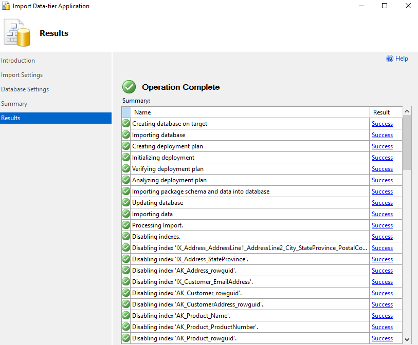This screenshot has width=418, height=345.
Task: Click the green Operation Complete checkmark icon
Action: point(129,87)
